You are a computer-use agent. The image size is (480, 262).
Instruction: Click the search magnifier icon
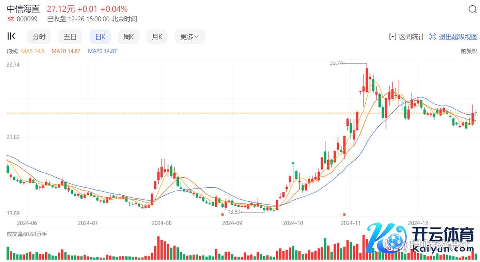click(472, 10)
